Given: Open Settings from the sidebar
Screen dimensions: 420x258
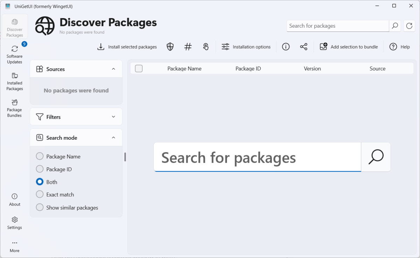Looking at the screenshot, I should 15,223.
